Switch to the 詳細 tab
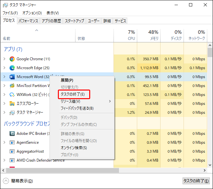 pyautogui.click(x=107, y=21)
